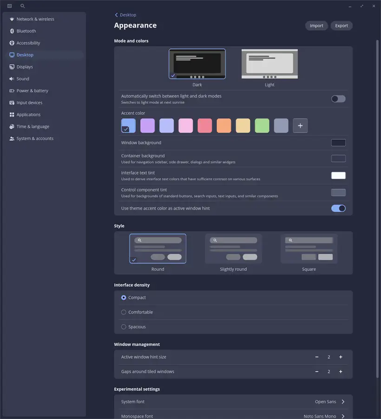Click the search magnifier icon in header
381x419 pixels.
point(23,6)
